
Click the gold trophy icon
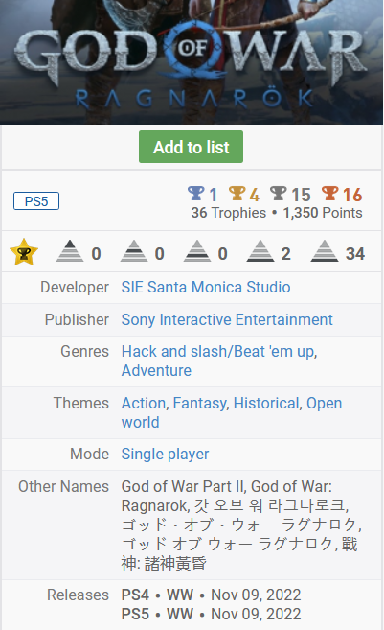237,194
